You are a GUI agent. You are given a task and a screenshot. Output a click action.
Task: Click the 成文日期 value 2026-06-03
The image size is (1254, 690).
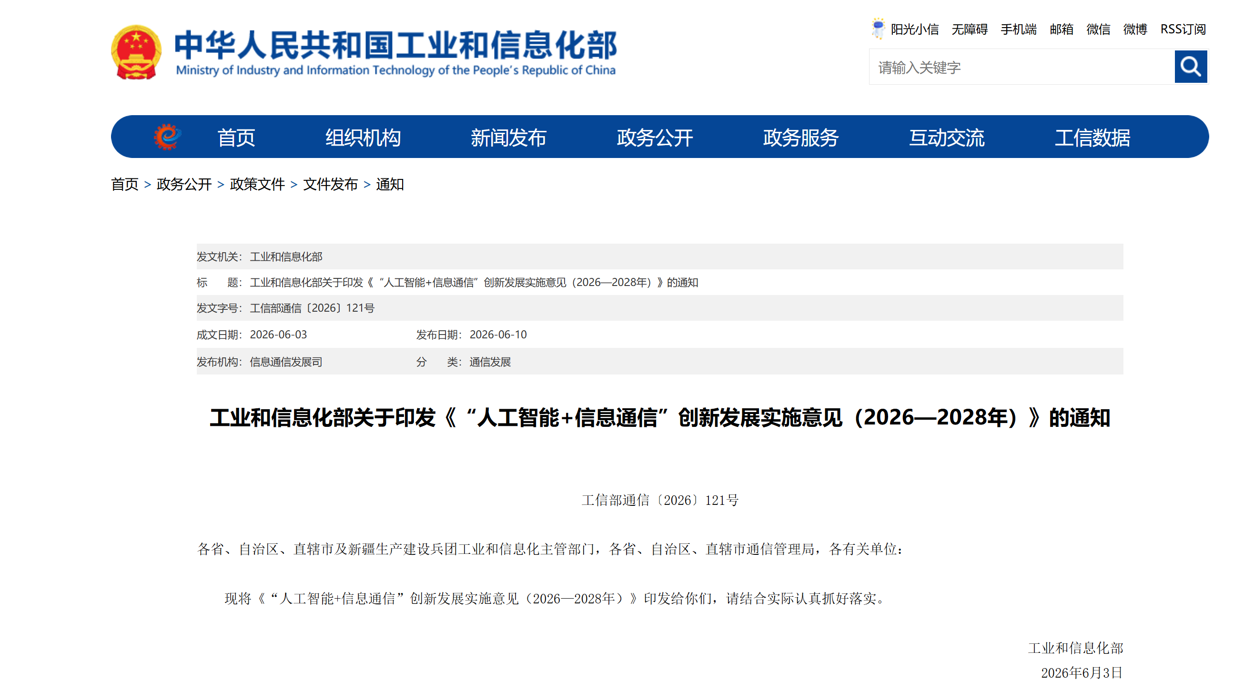pos(278,335)
